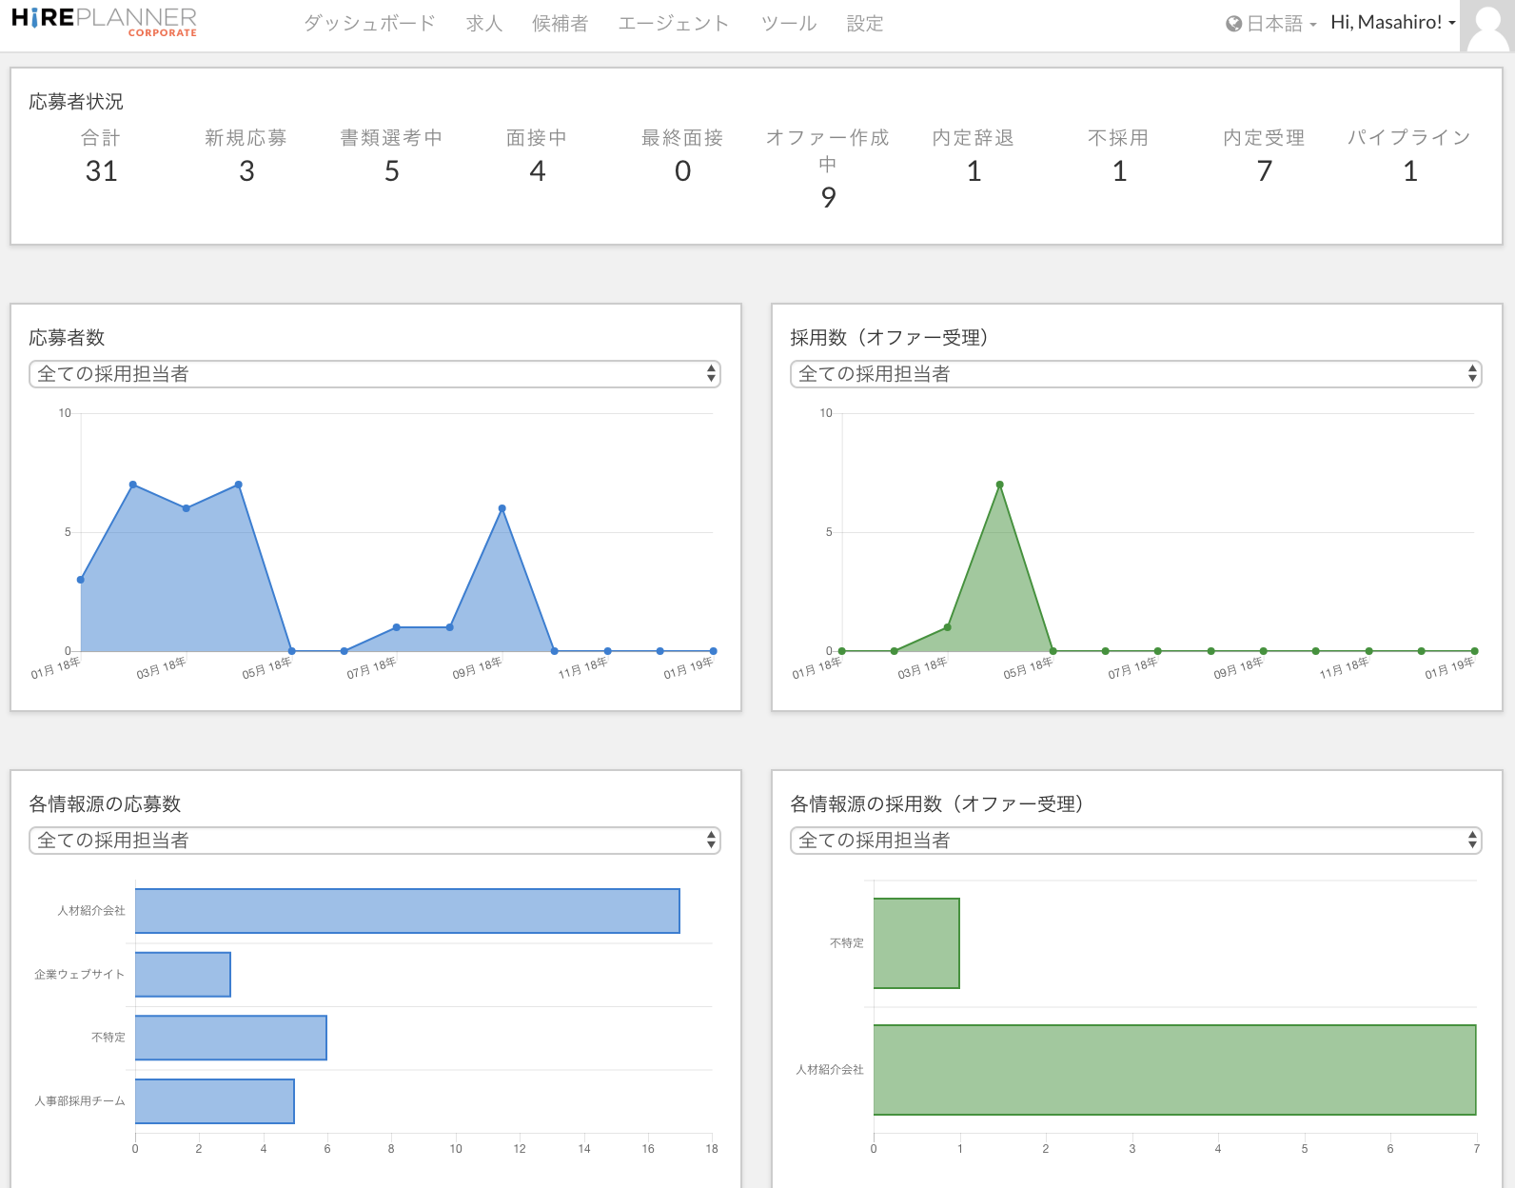Open the ツール menu
Screen dimensions: 1515x1188
pyautogui.click(x=788, y=24)
